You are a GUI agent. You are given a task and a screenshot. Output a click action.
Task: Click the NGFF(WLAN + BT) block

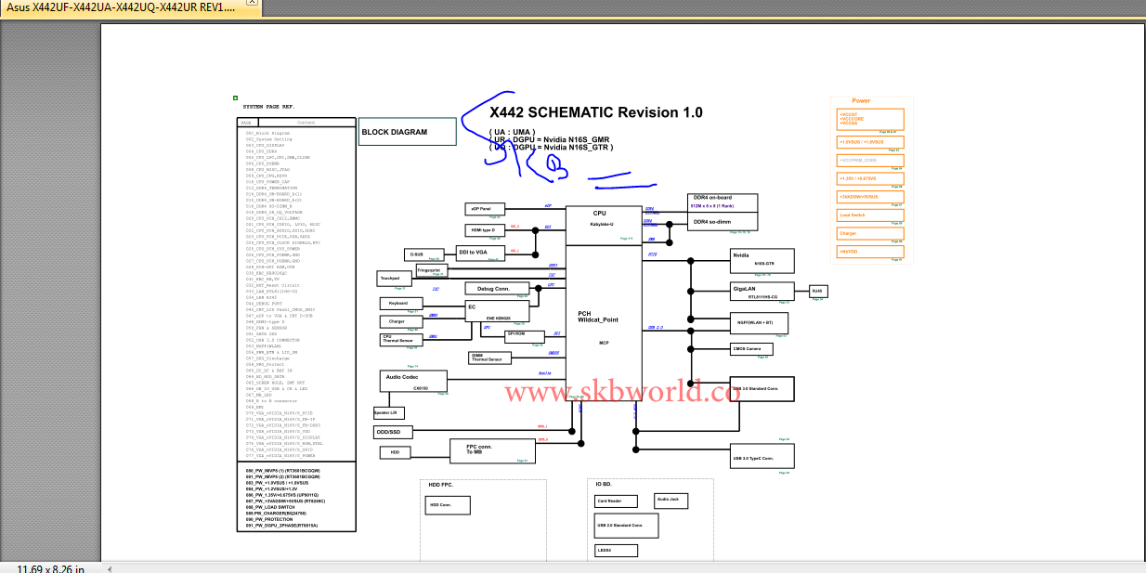click(x=760, y=322)
